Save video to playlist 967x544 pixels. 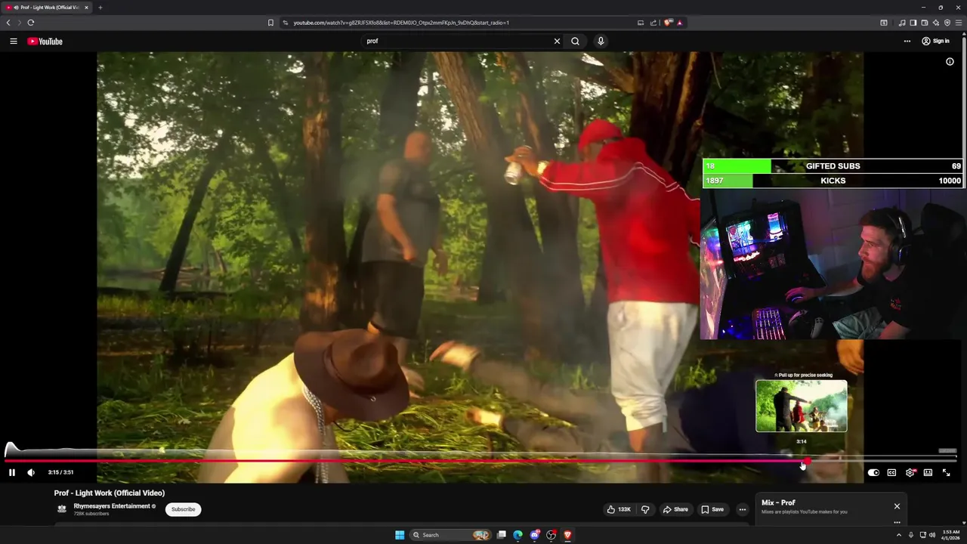click(712, 509)
